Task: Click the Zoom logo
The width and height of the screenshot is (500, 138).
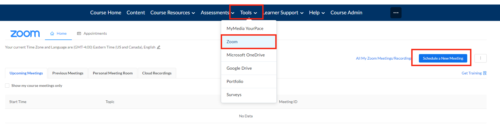Action: coord(25,34)
